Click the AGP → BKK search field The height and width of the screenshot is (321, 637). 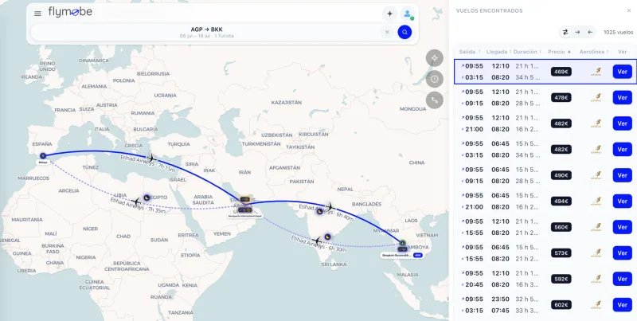click(212, 32)
